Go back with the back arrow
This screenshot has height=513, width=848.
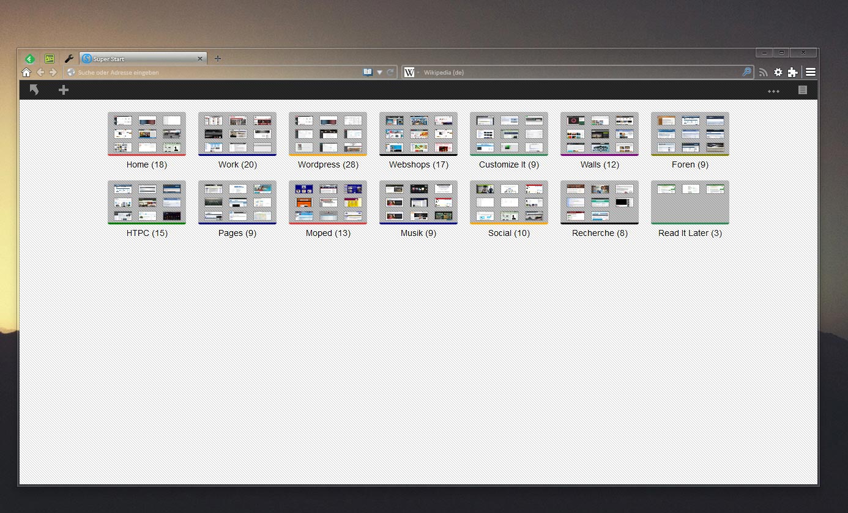(x=40, y=72)
